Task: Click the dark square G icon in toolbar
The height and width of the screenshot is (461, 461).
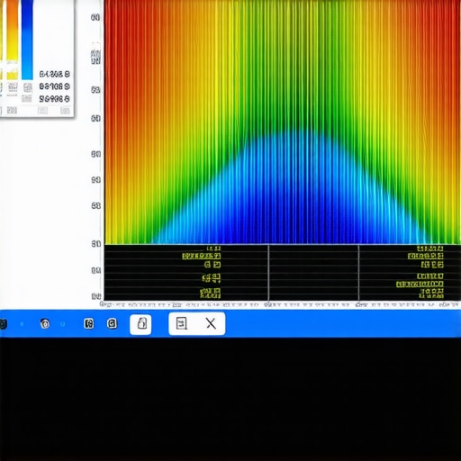Action: (113, 323)
